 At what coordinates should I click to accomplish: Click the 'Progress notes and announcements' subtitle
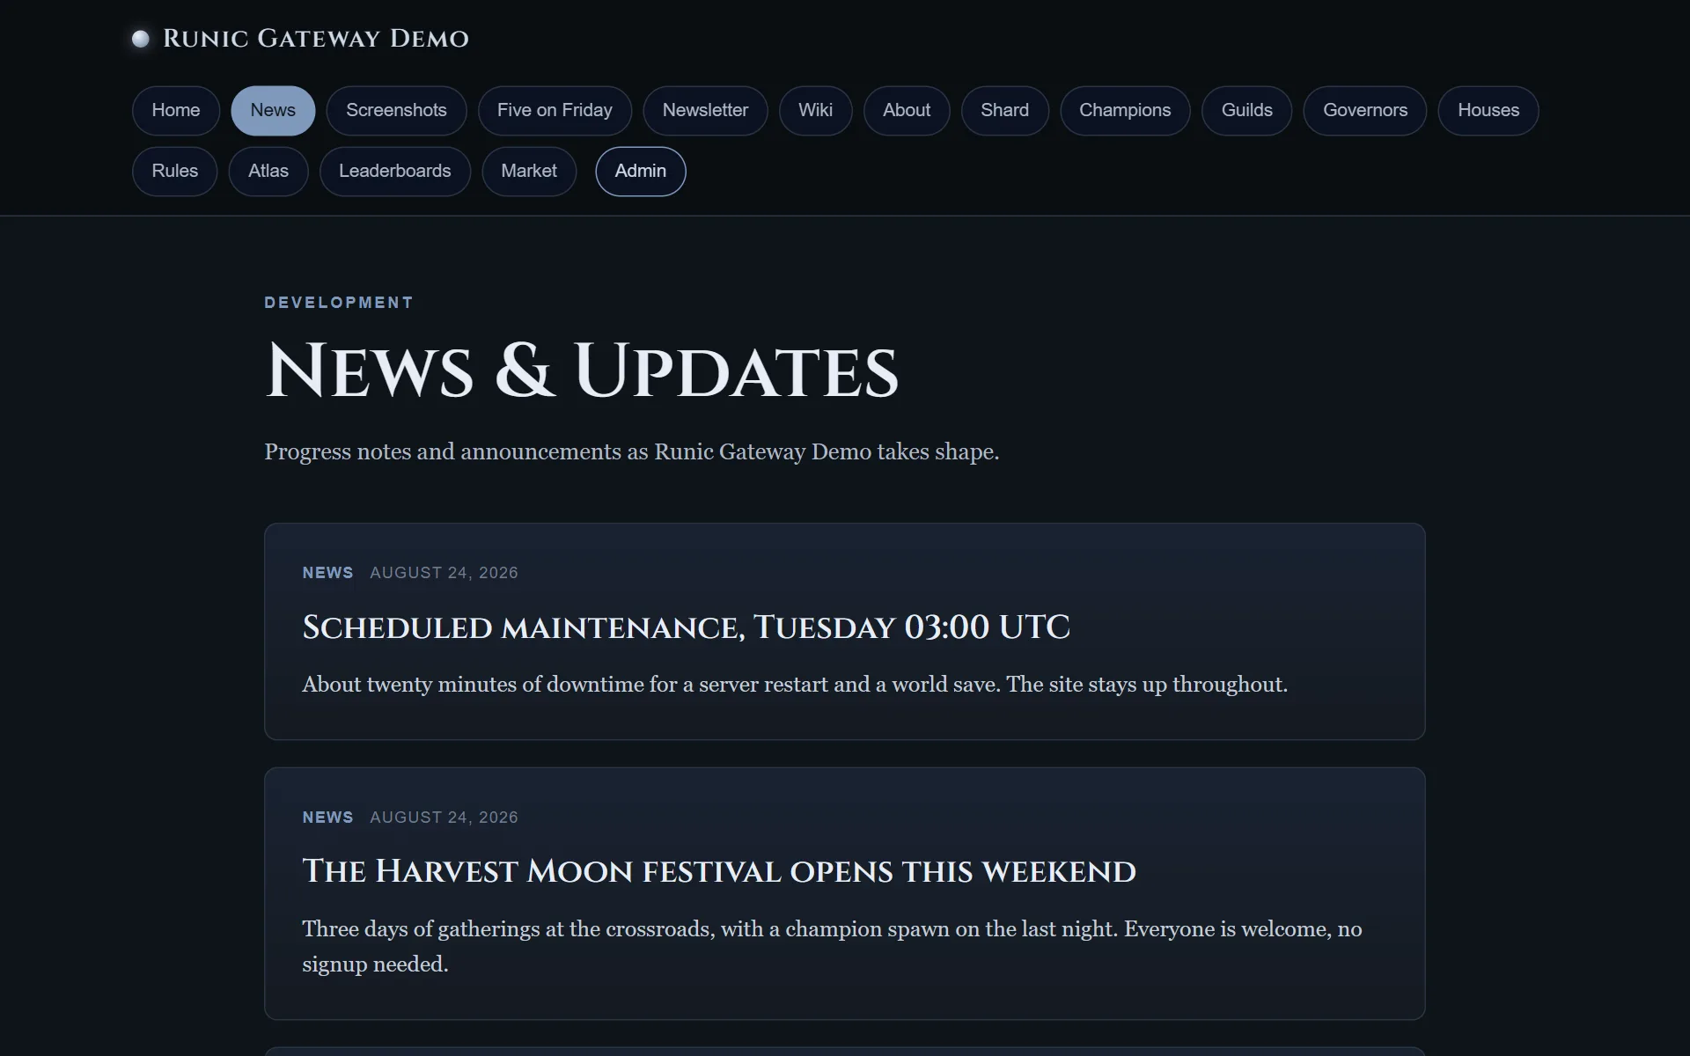coord(632,451)
